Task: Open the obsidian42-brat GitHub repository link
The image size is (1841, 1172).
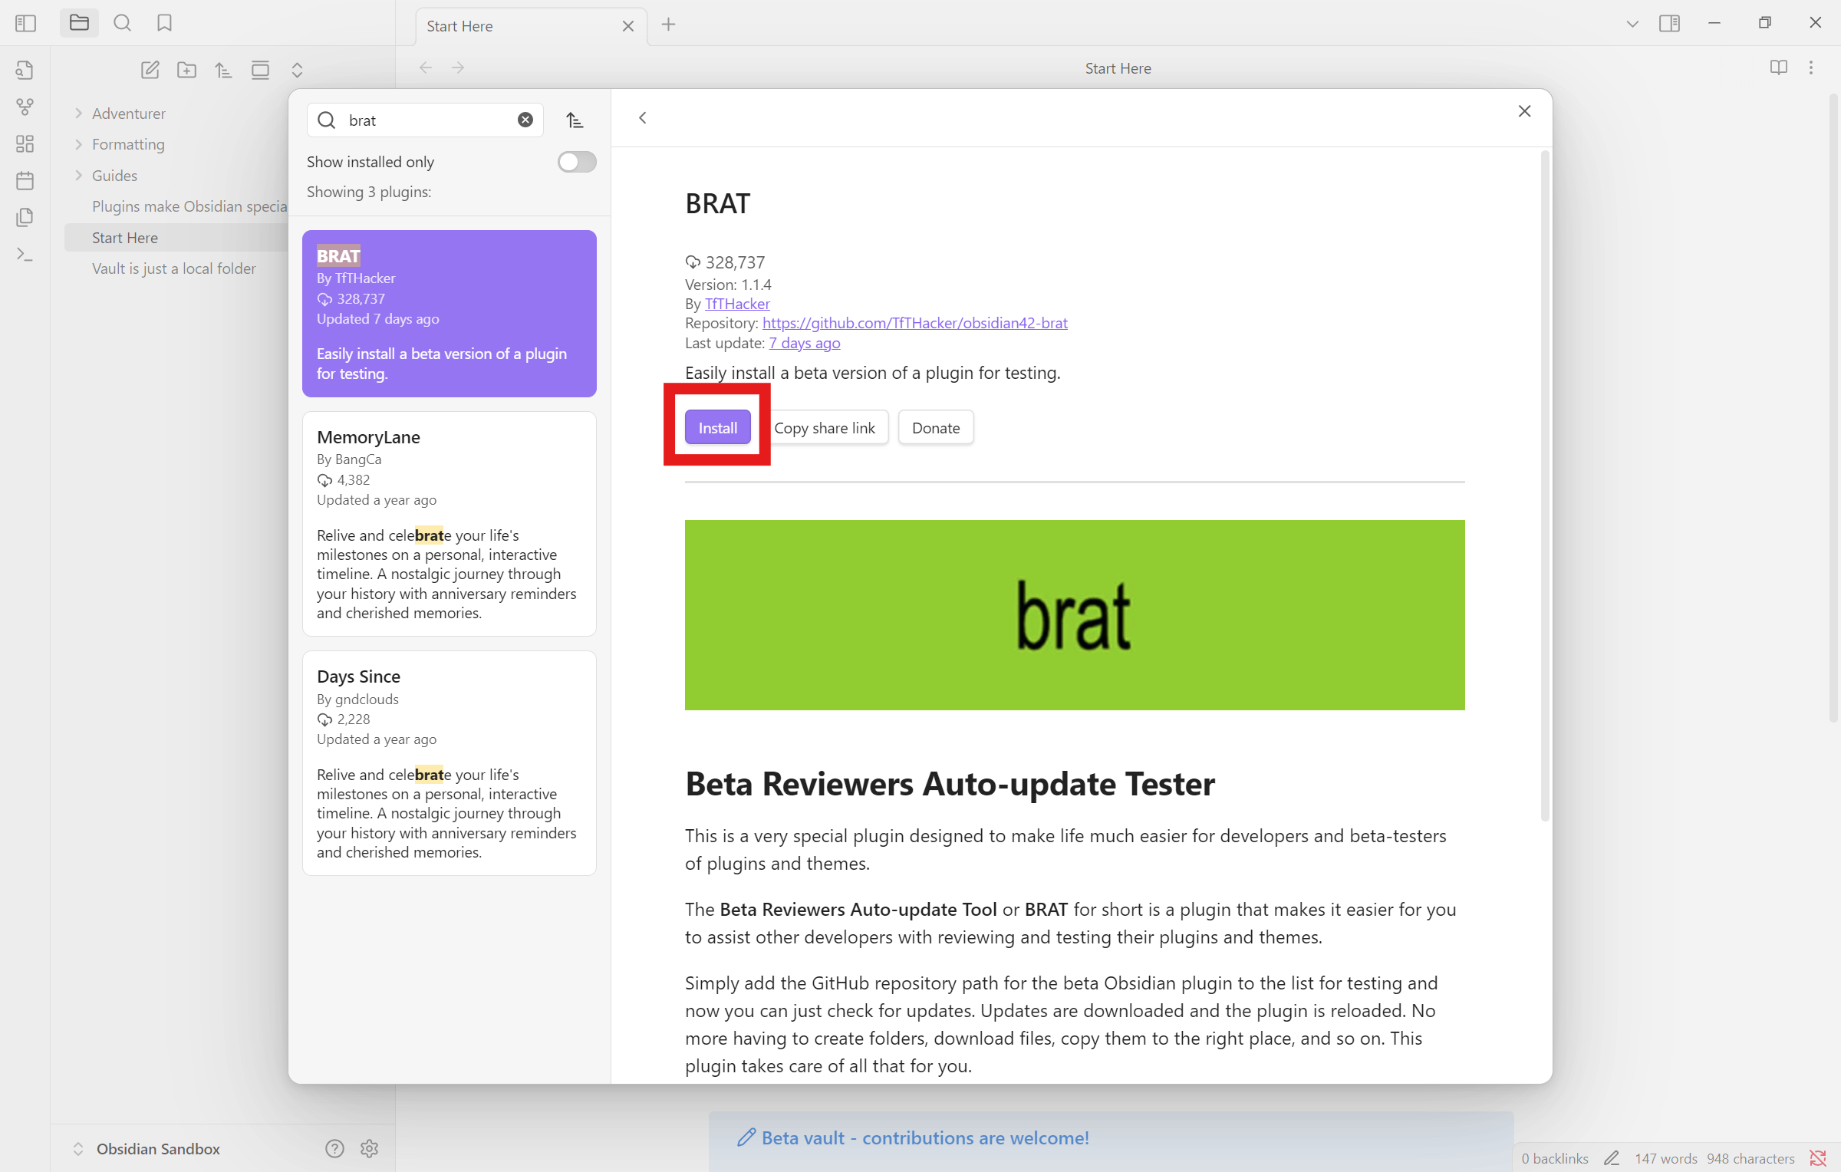Action: (x=914, y=323)
